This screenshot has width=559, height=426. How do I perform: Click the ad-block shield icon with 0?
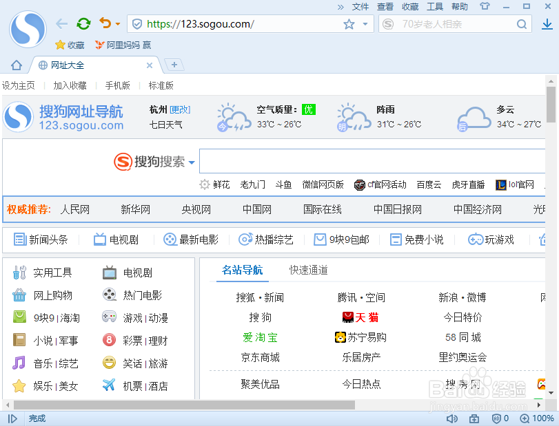point(496,418)
